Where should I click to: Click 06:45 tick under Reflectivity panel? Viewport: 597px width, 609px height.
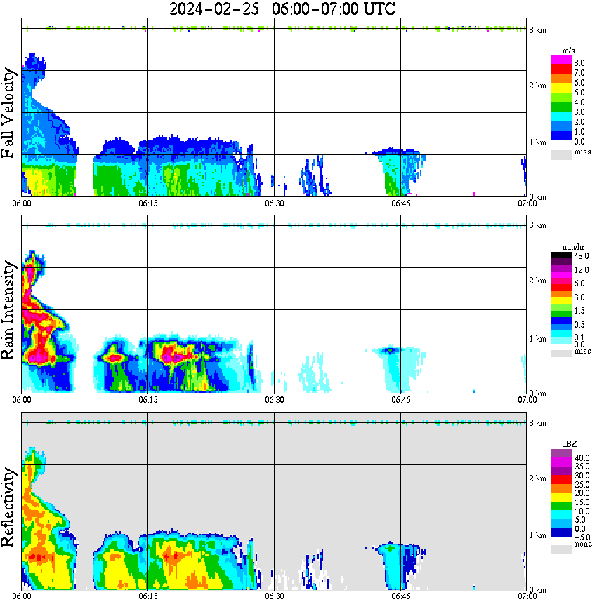[x=401, y=596]
